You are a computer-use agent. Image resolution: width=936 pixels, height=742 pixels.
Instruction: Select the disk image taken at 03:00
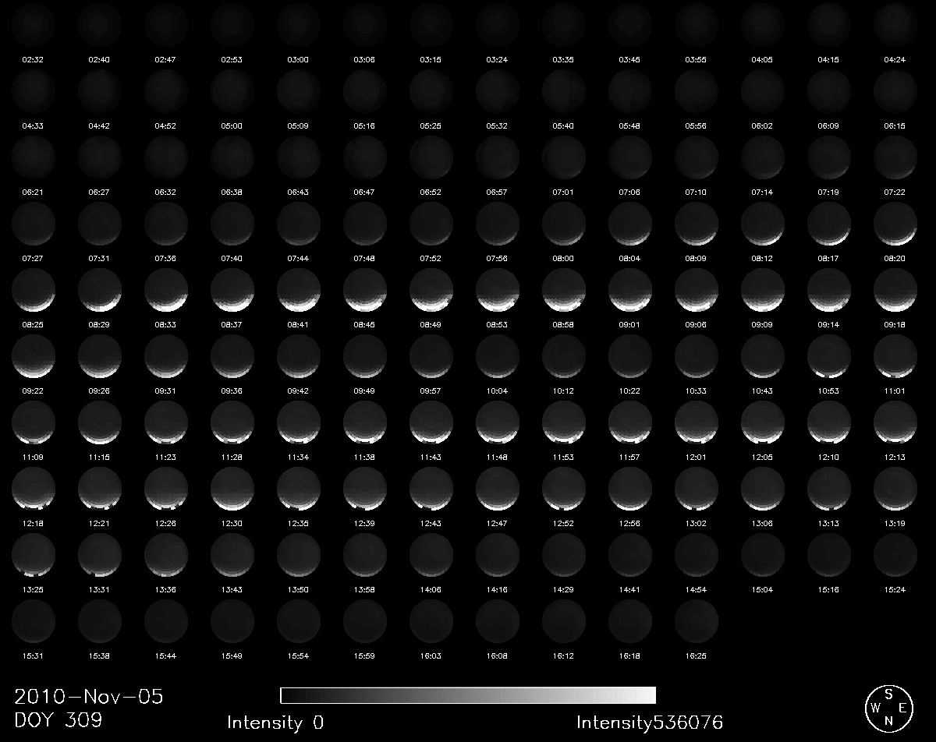(299, 24)
